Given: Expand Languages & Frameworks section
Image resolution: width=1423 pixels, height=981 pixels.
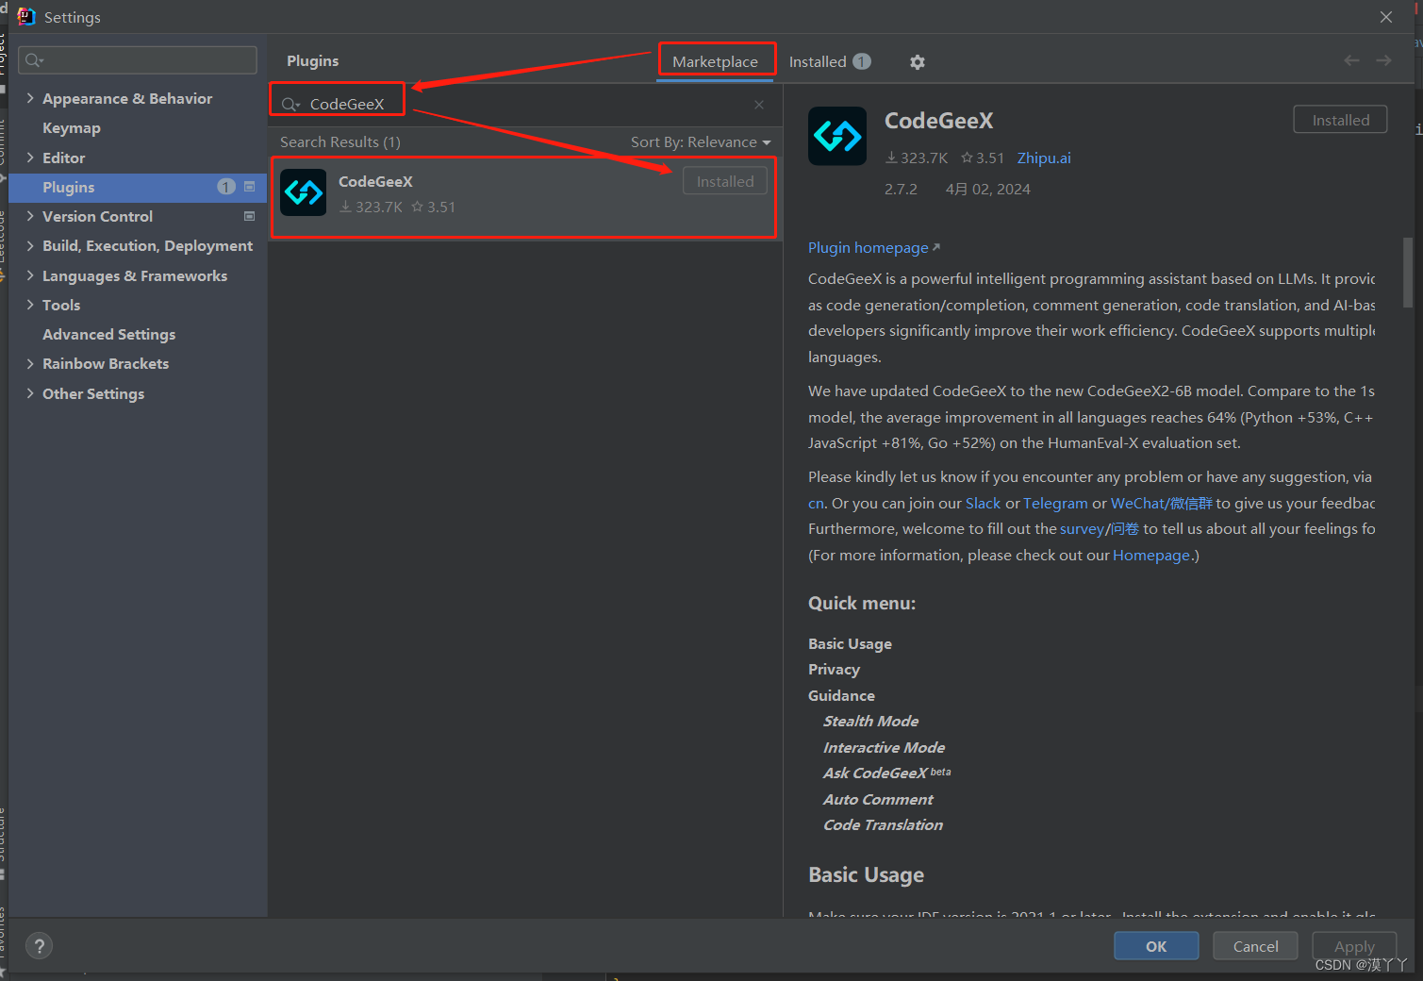Looking at the screenshot, I should [x=30, y=275].
